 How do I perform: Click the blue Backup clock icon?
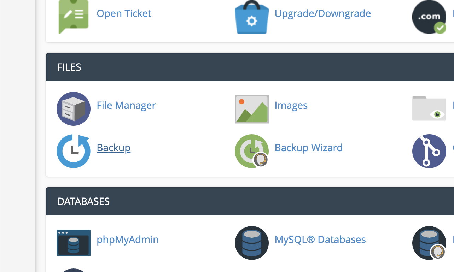tap(74, 151)
